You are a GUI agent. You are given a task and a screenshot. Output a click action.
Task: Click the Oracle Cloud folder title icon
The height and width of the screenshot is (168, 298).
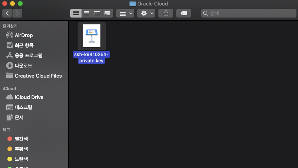(133, 4)
